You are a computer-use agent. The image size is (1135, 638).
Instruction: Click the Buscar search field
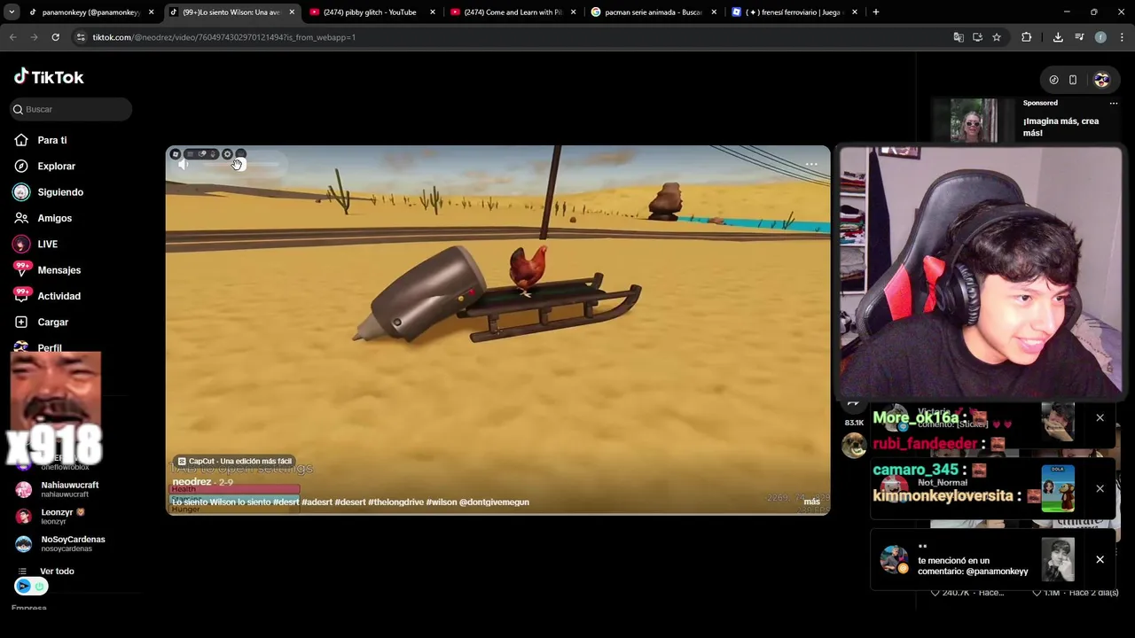pos(71,109)
